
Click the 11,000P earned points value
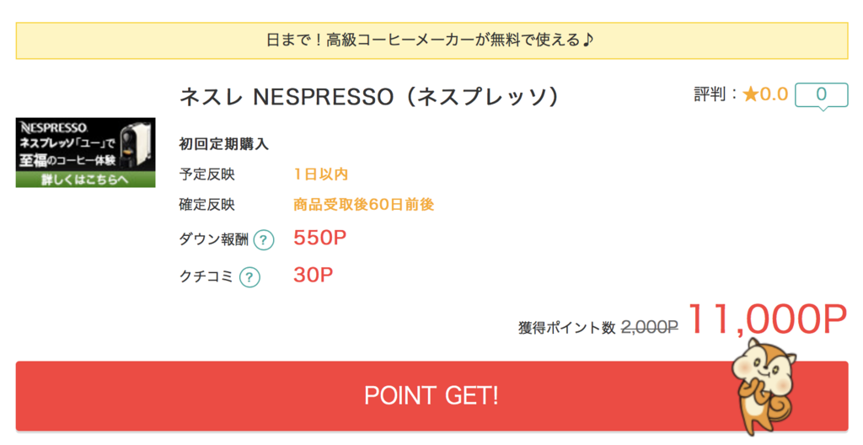coord(767,319)
